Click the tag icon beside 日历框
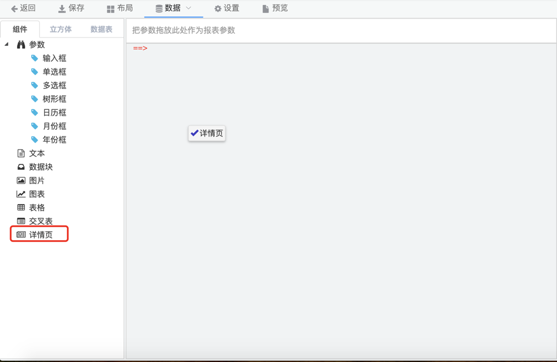The height and width of the screenshot is (362, 557). [35, 112]
